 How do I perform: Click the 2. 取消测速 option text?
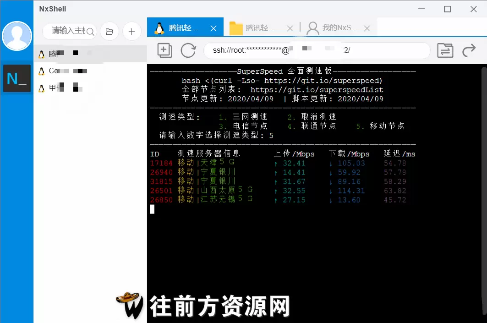pyautogui.click(x=312, y=117)
